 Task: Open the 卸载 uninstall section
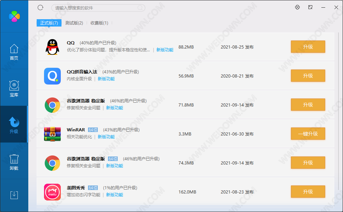coord(14,162)
